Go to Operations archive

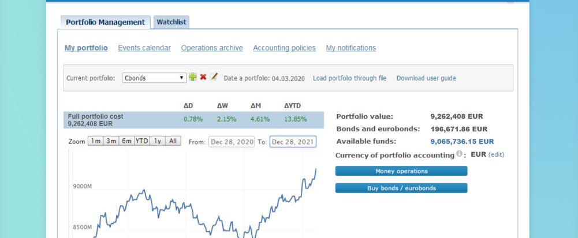pos(212,48)
